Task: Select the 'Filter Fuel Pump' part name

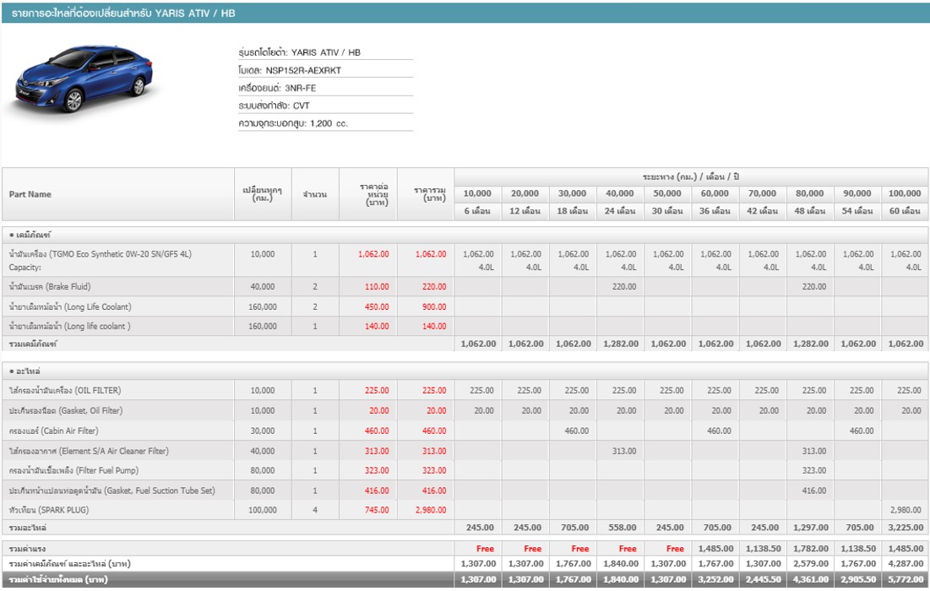Action: pos(73,470)
